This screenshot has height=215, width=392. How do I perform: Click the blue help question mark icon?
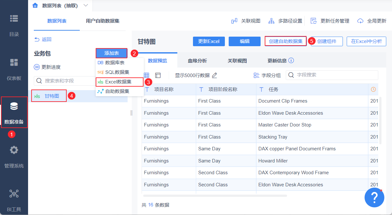[x=374, y=198]
